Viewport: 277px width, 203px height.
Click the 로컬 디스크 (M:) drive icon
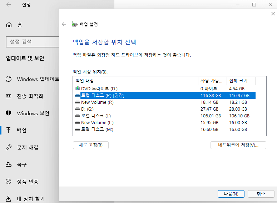click(77, 129)
